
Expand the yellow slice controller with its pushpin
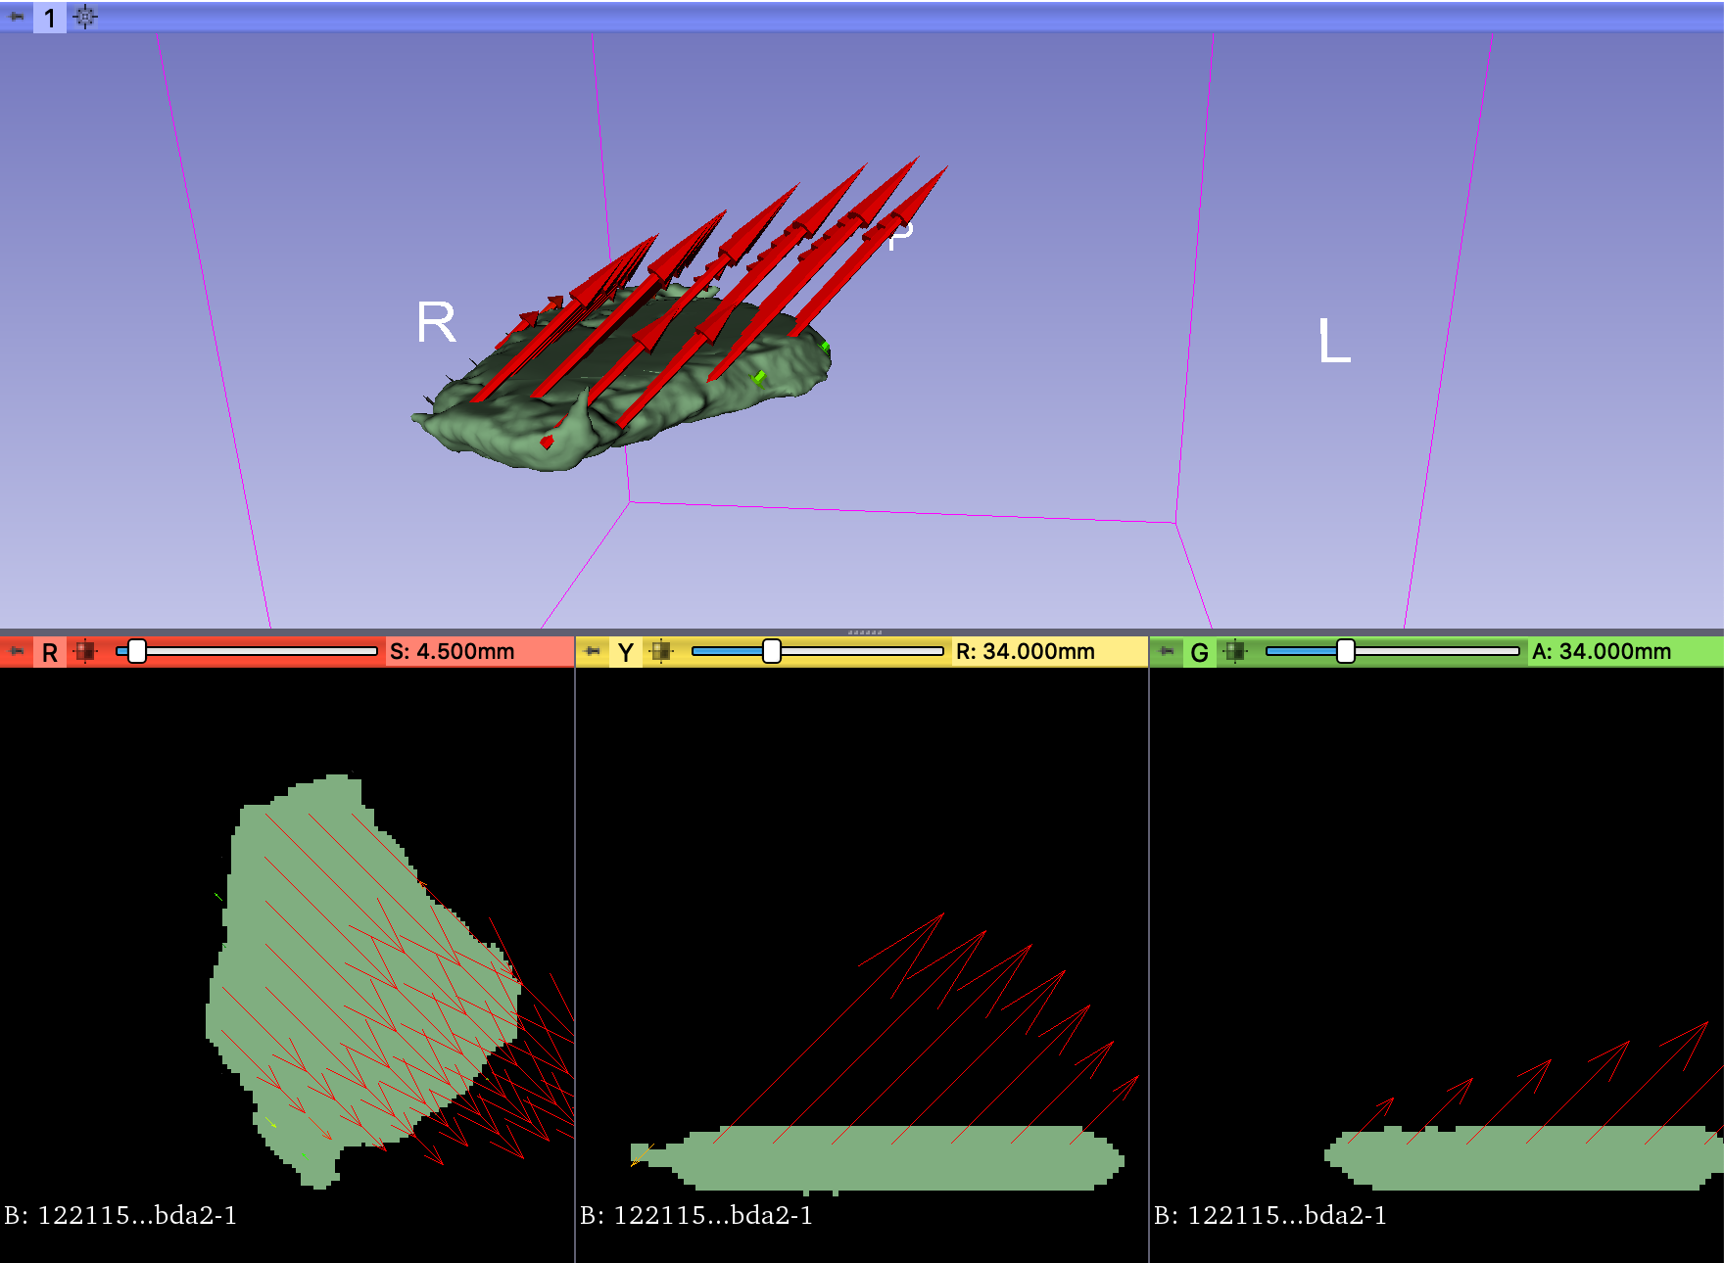pyautogui.click(x=590, y=650)
